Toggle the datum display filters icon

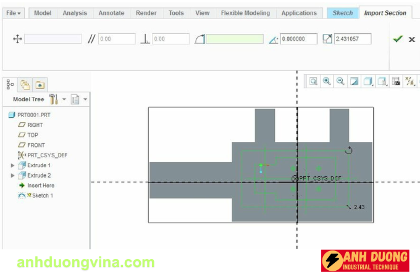pyautogui.click(x=410, y=81)
